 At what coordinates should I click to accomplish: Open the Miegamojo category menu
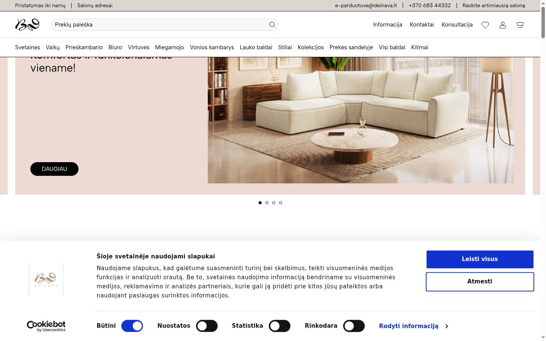169,47
